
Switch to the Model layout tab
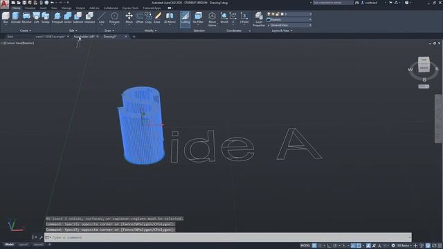tap(9, 244)
